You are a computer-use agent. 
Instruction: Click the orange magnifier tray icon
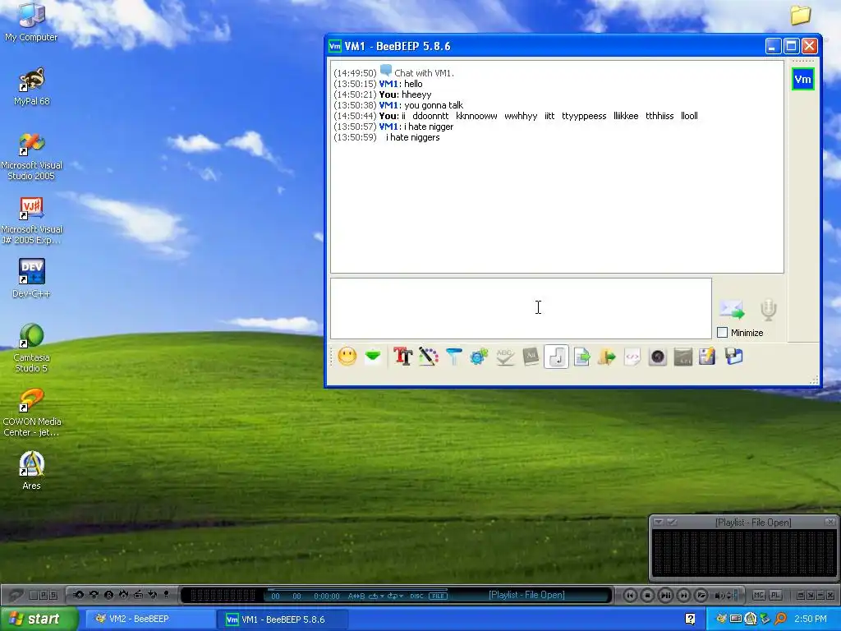780,619
